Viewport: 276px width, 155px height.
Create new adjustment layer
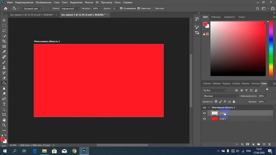253,144
